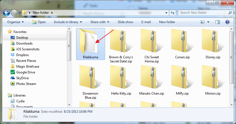Expand the arrow after New folder breadcrumb
The width and height of the screenshot is (236, 124).
(52, 13)
